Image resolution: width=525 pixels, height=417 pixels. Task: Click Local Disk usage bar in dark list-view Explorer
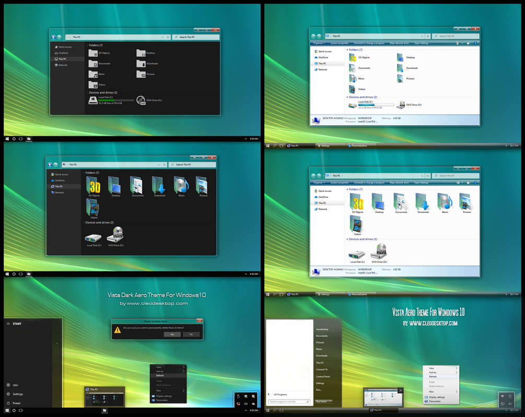coord(116,100)
